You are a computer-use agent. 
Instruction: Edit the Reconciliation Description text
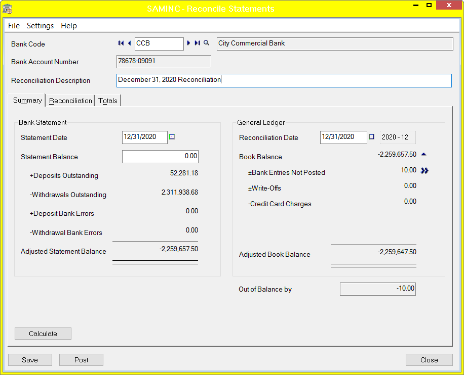(x=284, y=80)
